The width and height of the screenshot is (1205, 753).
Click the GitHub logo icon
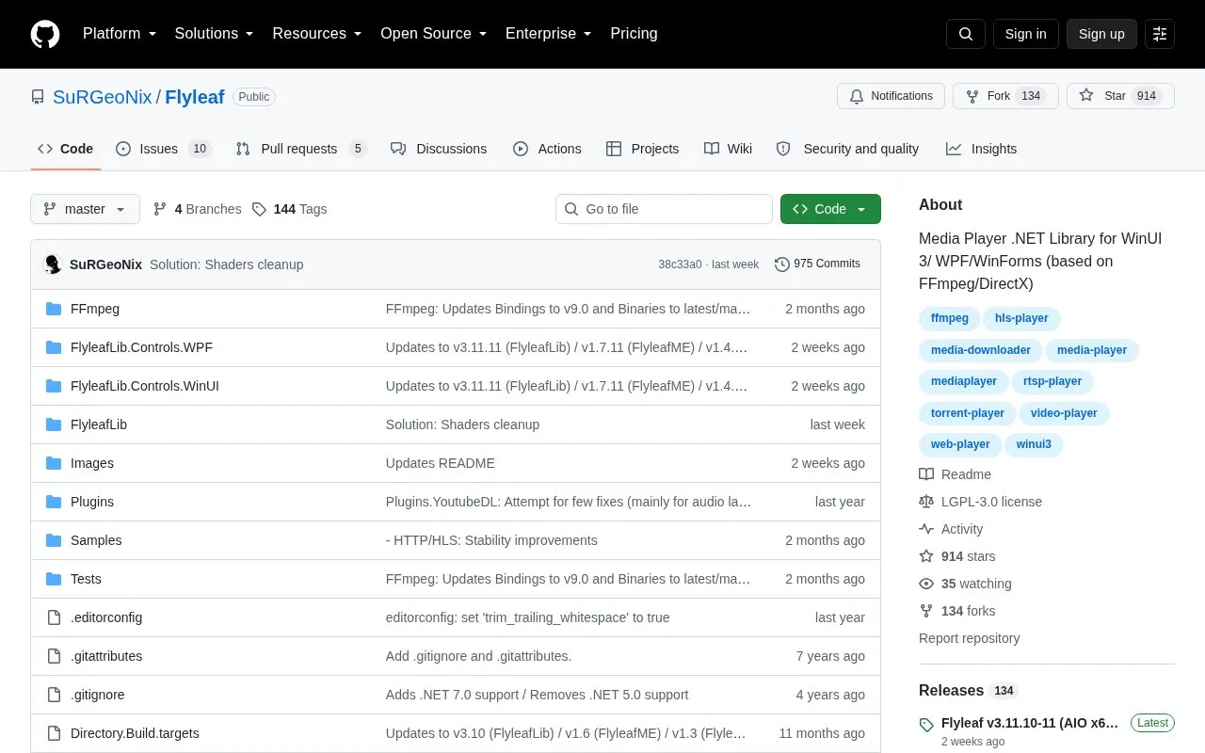click(45, 34)
